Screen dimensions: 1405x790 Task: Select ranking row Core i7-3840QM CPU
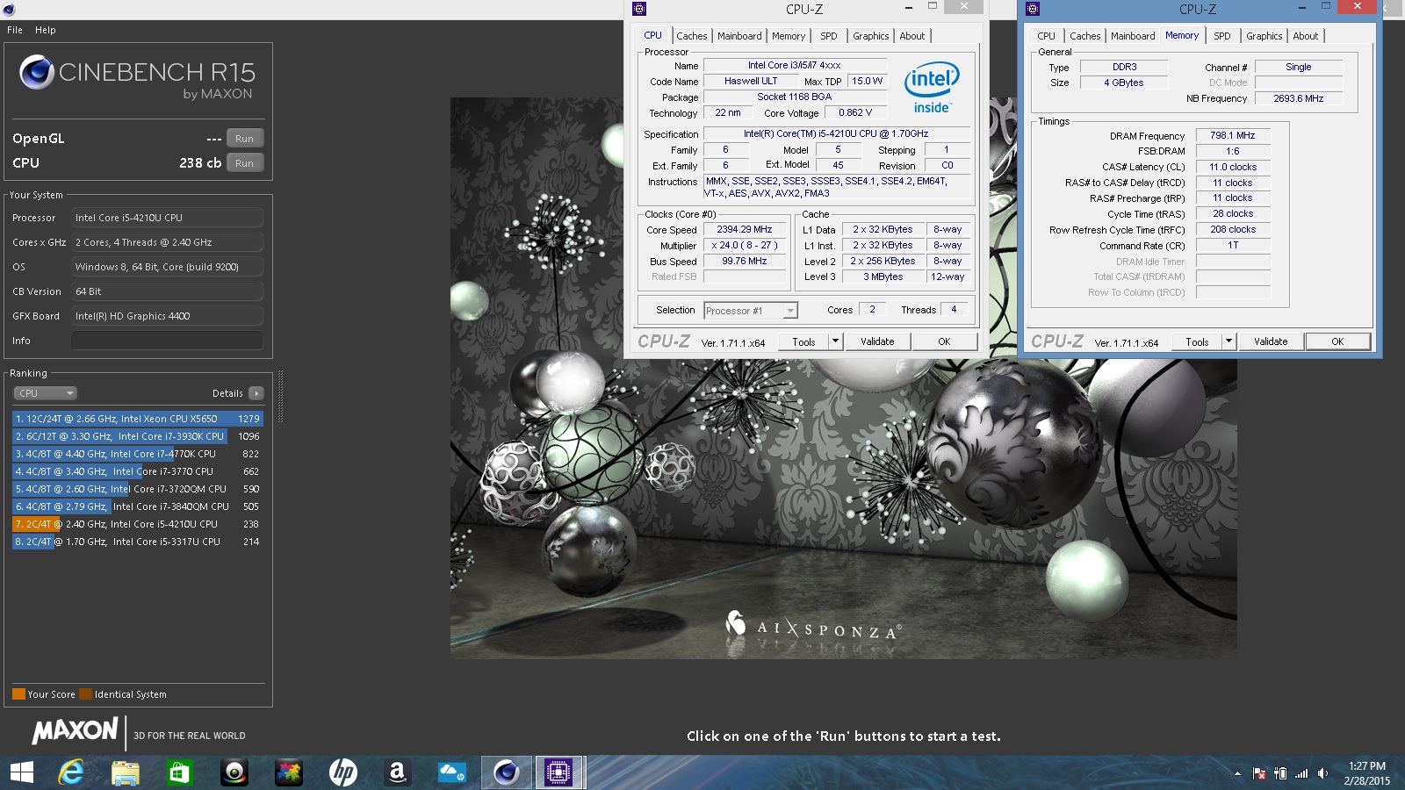point(138,506)
